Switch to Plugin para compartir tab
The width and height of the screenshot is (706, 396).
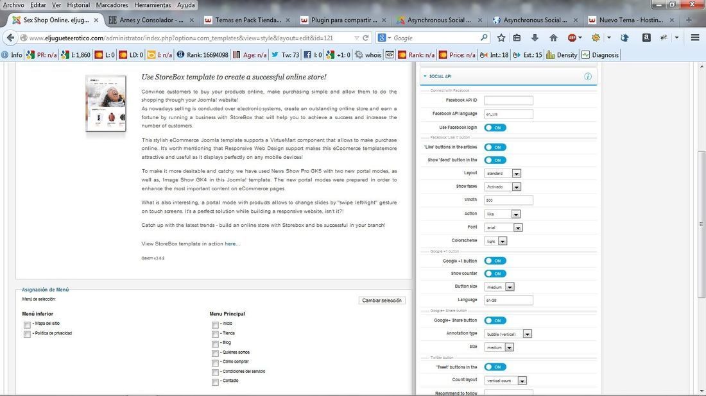[344, 21]
